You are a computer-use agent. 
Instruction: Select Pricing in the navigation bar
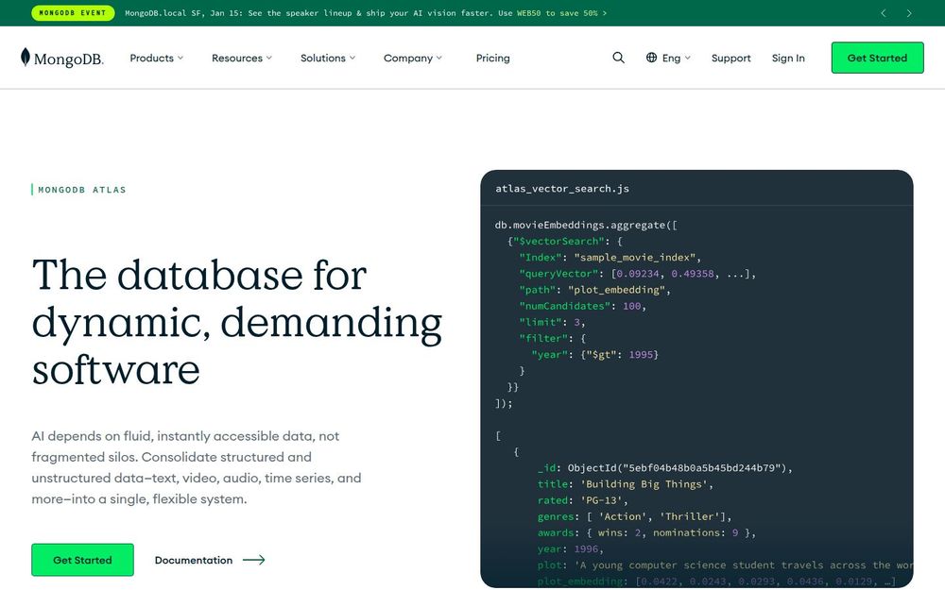(x=492, y=58)
